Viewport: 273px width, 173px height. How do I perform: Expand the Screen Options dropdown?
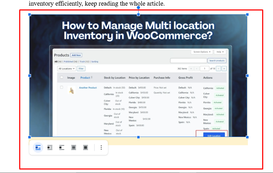pyautogui.click(x=202, y=52)
